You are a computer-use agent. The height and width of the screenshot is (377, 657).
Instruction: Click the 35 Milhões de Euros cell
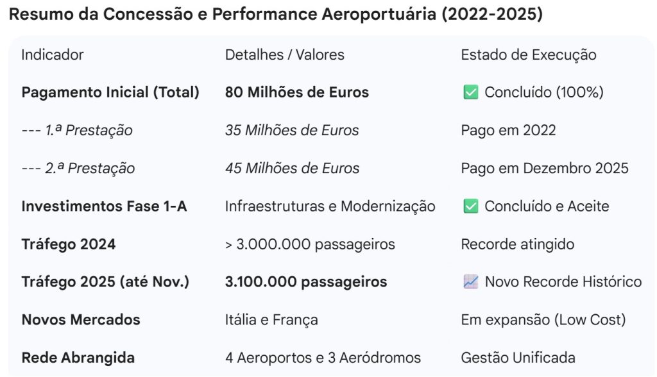point(292,131)
